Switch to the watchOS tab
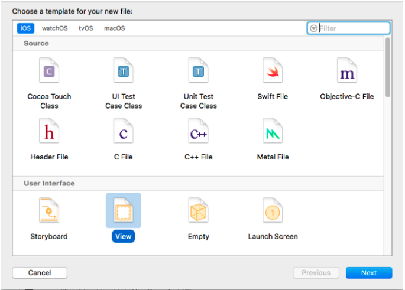Viewport: 405px width, 290px height. [55, 28]
